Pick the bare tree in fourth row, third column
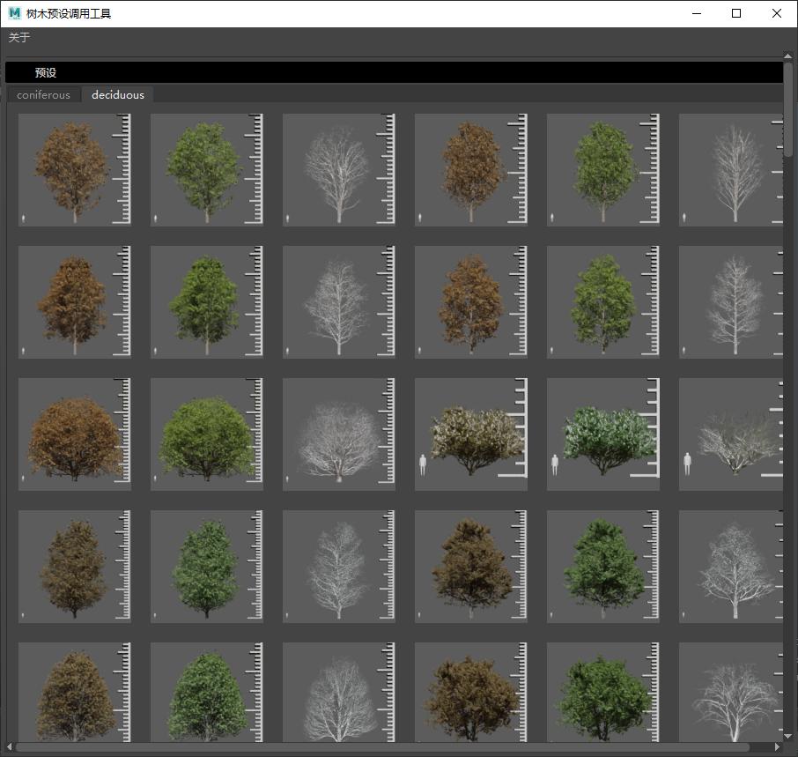The height and width of the screenshot is (757, 798). [338, 567]
